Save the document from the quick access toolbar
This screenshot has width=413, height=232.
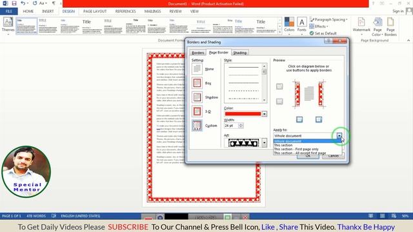(14, 3)
